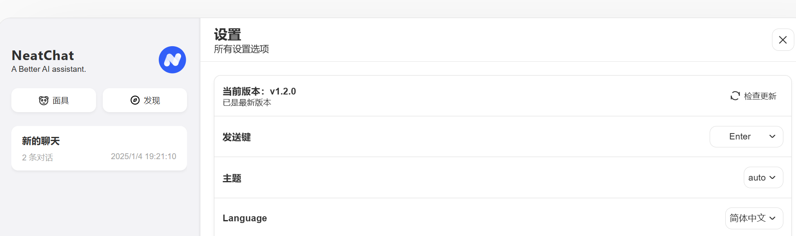Click the refresh icon next to 检查更新
Image resolution: width=796 pixels, height=236 pixels.
point(735,96)
